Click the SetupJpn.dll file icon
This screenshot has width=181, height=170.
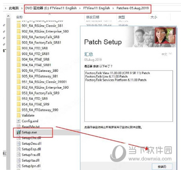19,166
